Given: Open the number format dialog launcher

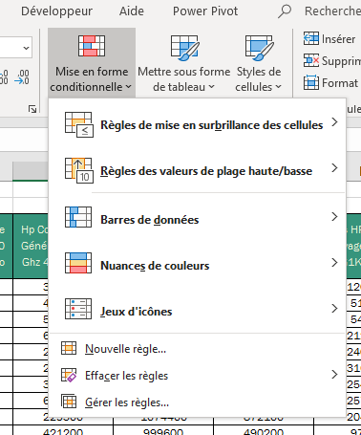Looking at the screenshot, I should 32,109.
